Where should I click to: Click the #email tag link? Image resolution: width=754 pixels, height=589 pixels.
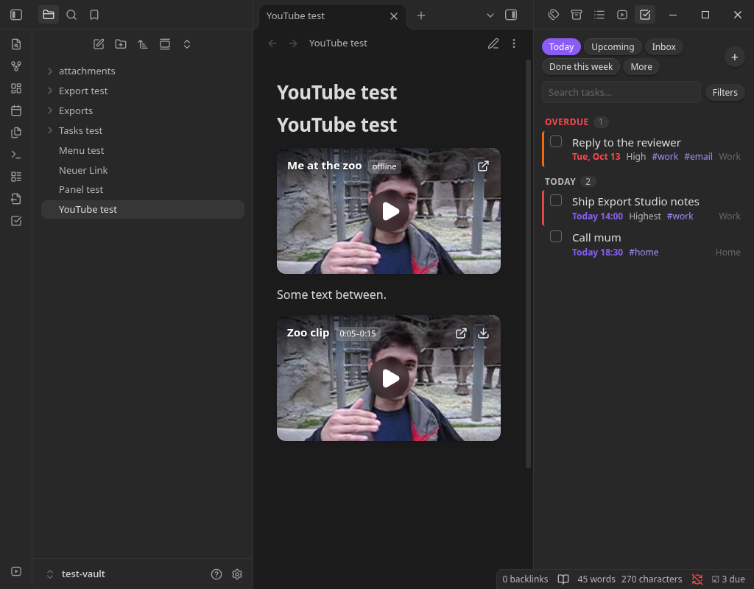click(698, 157)
